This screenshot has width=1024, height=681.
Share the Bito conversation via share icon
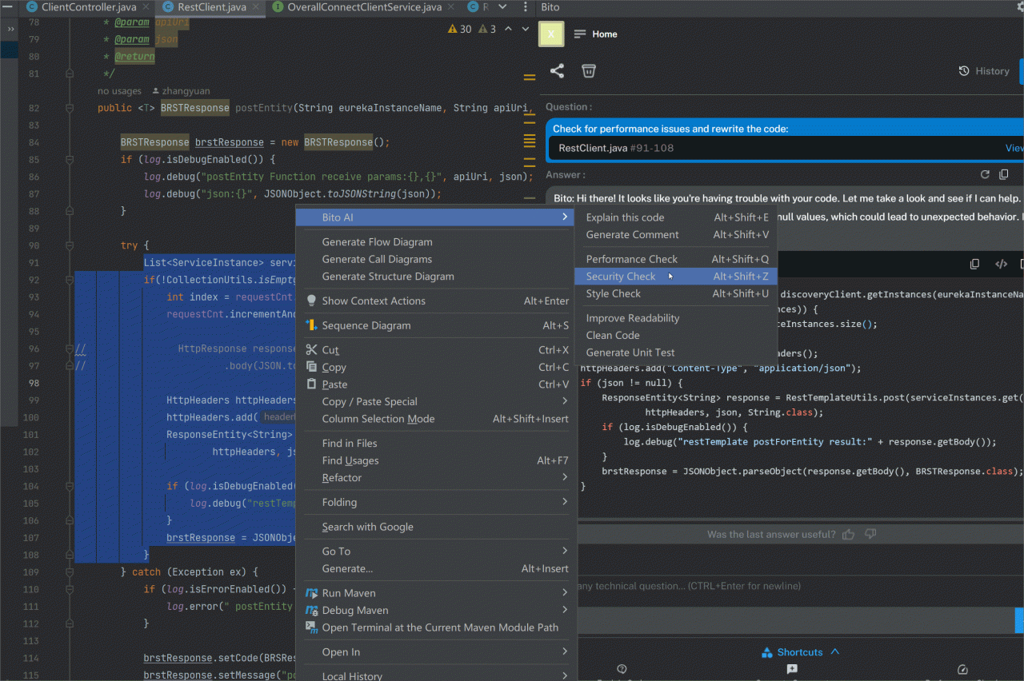pos(557,71)
